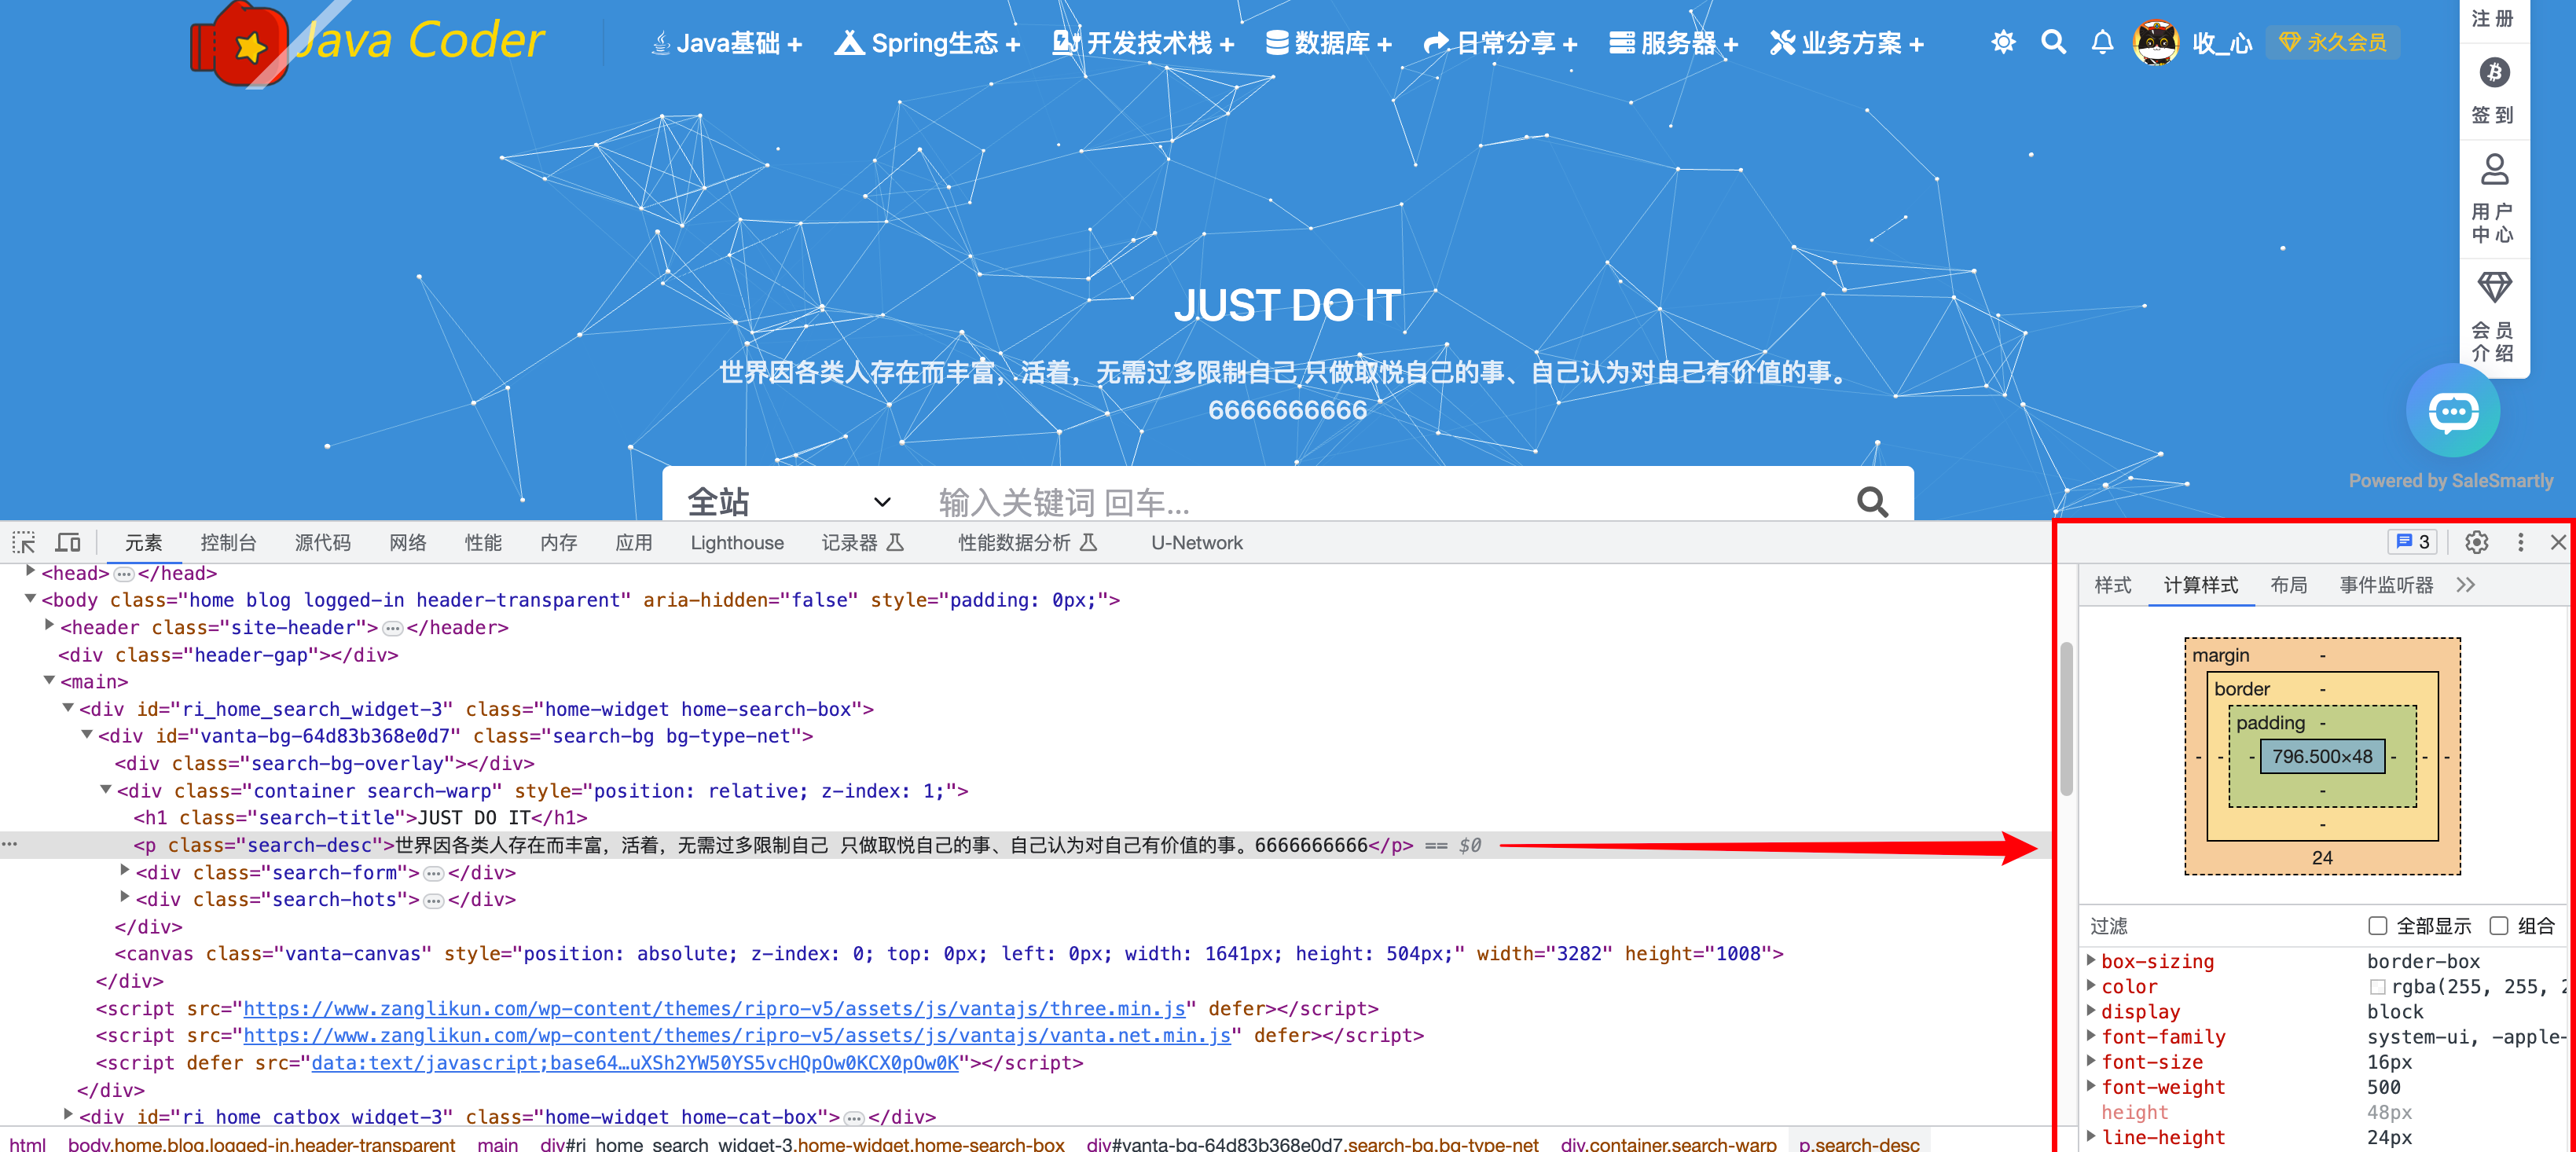Switch to the 控制台 console tab

228,542
